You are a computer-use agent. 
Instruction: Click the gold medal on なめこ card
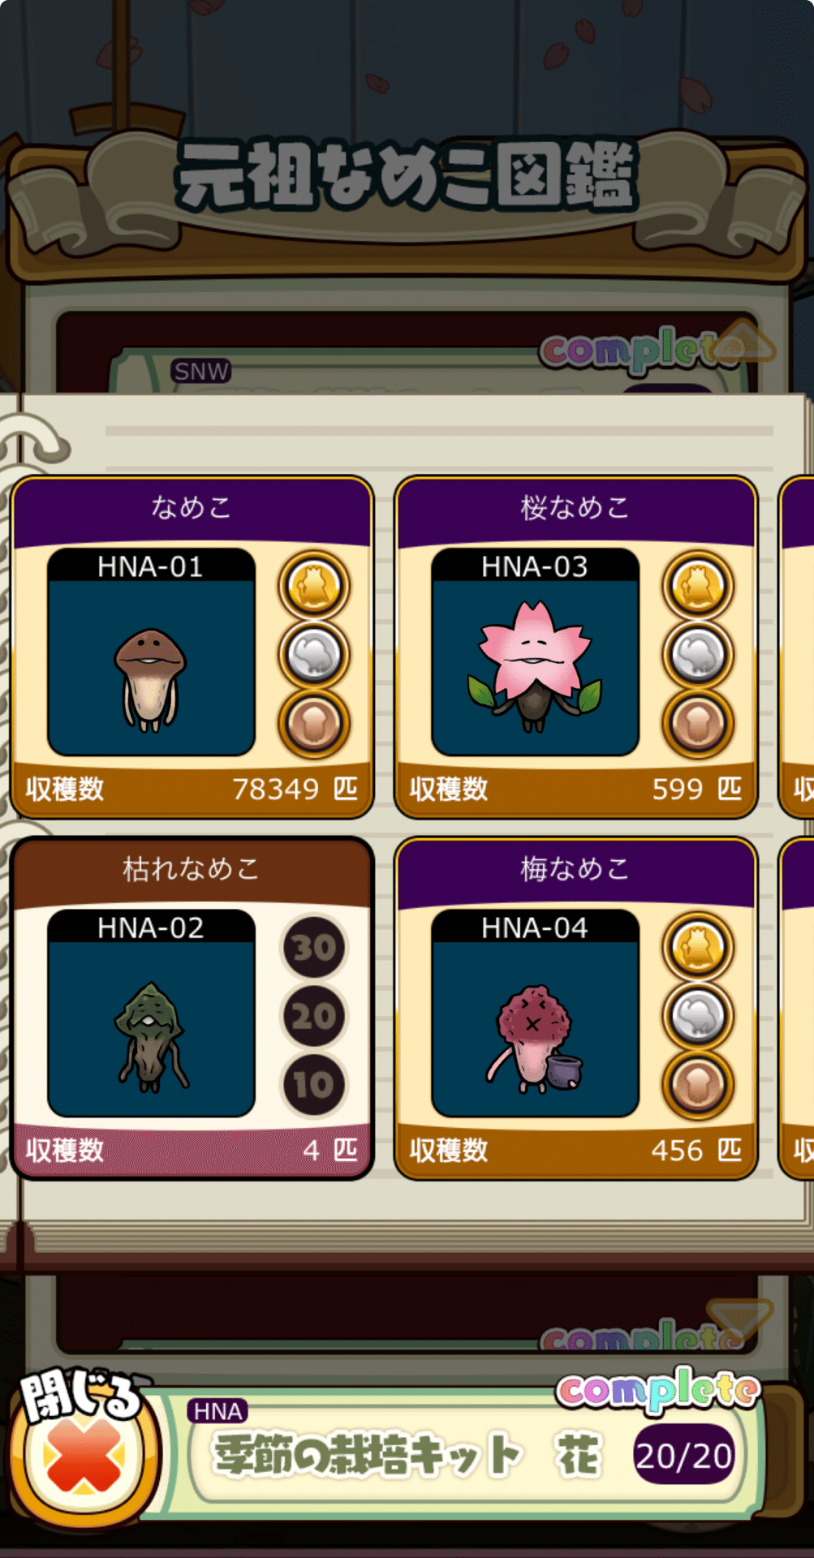click(314, 586)
